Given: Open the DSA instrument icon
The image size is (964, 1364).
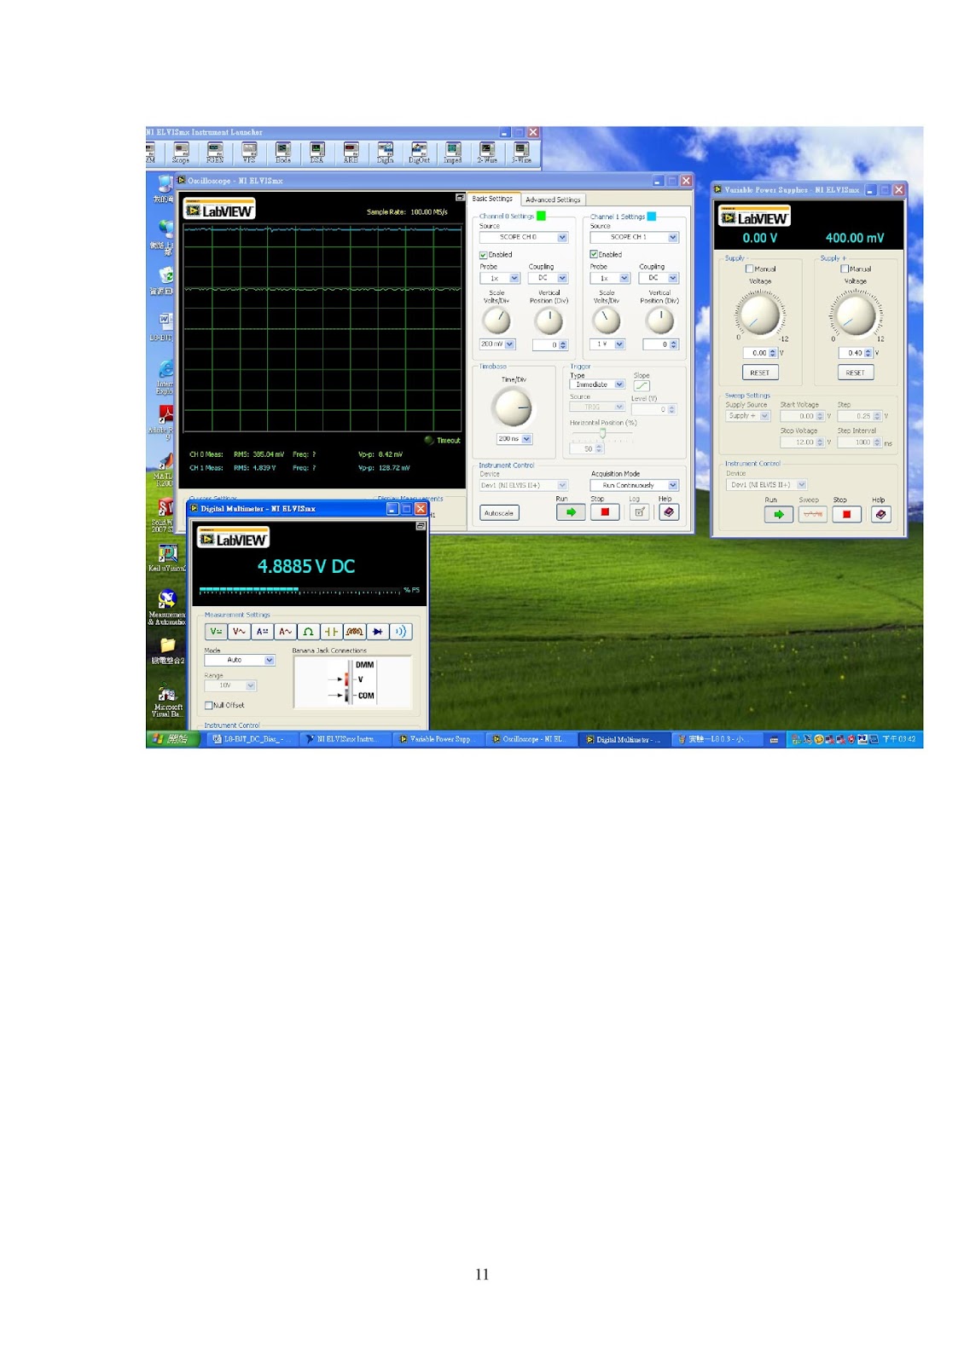Looking at the screenshot, I should pos(316,153).
